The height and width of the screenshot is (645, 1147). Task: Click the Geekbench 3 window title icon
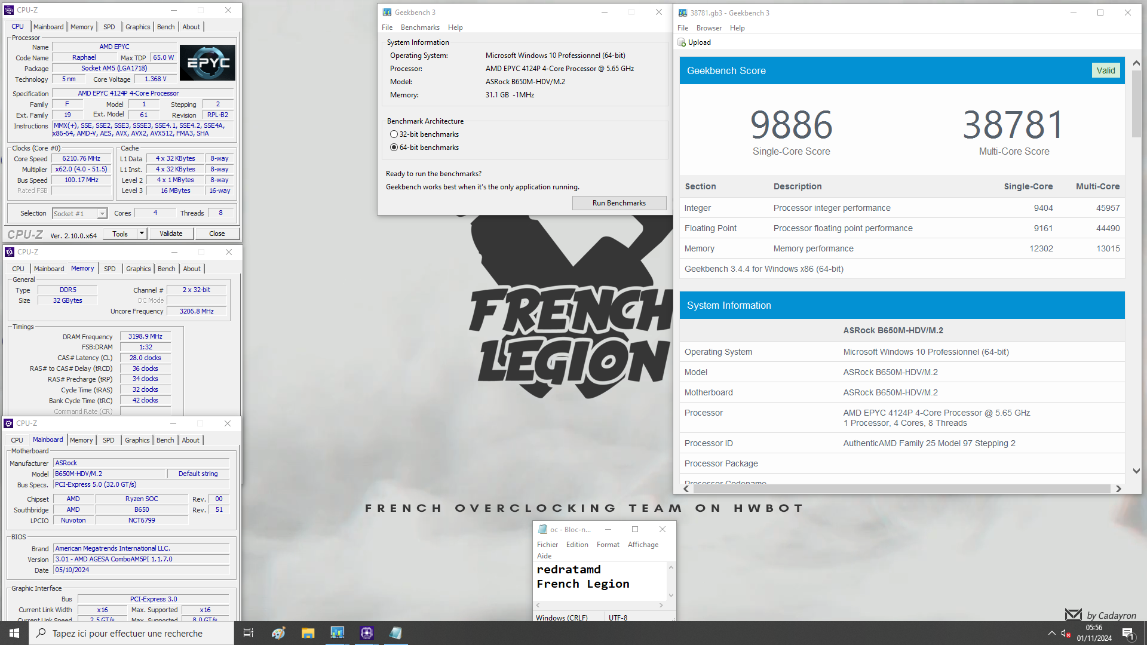tap(387, 12)
